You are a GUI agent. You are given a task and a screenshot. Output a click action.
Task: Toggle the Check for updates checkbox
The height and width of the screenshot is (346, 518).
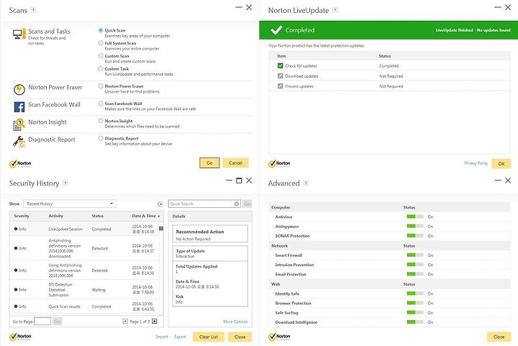click(x=280, y=65)
